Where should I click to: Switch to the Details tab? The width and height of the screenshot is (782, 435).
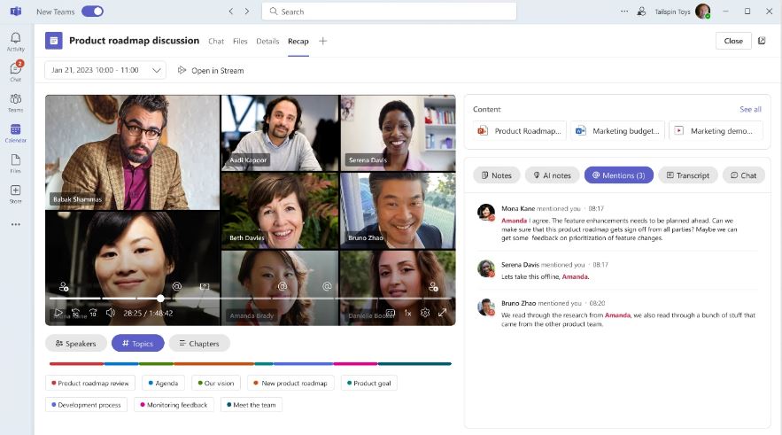click(x=267, y=41)
